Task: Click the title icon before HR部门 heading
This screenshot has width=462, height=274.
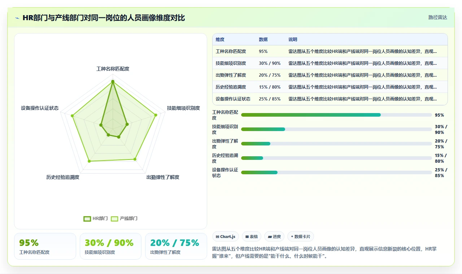Action: (17, 18)
